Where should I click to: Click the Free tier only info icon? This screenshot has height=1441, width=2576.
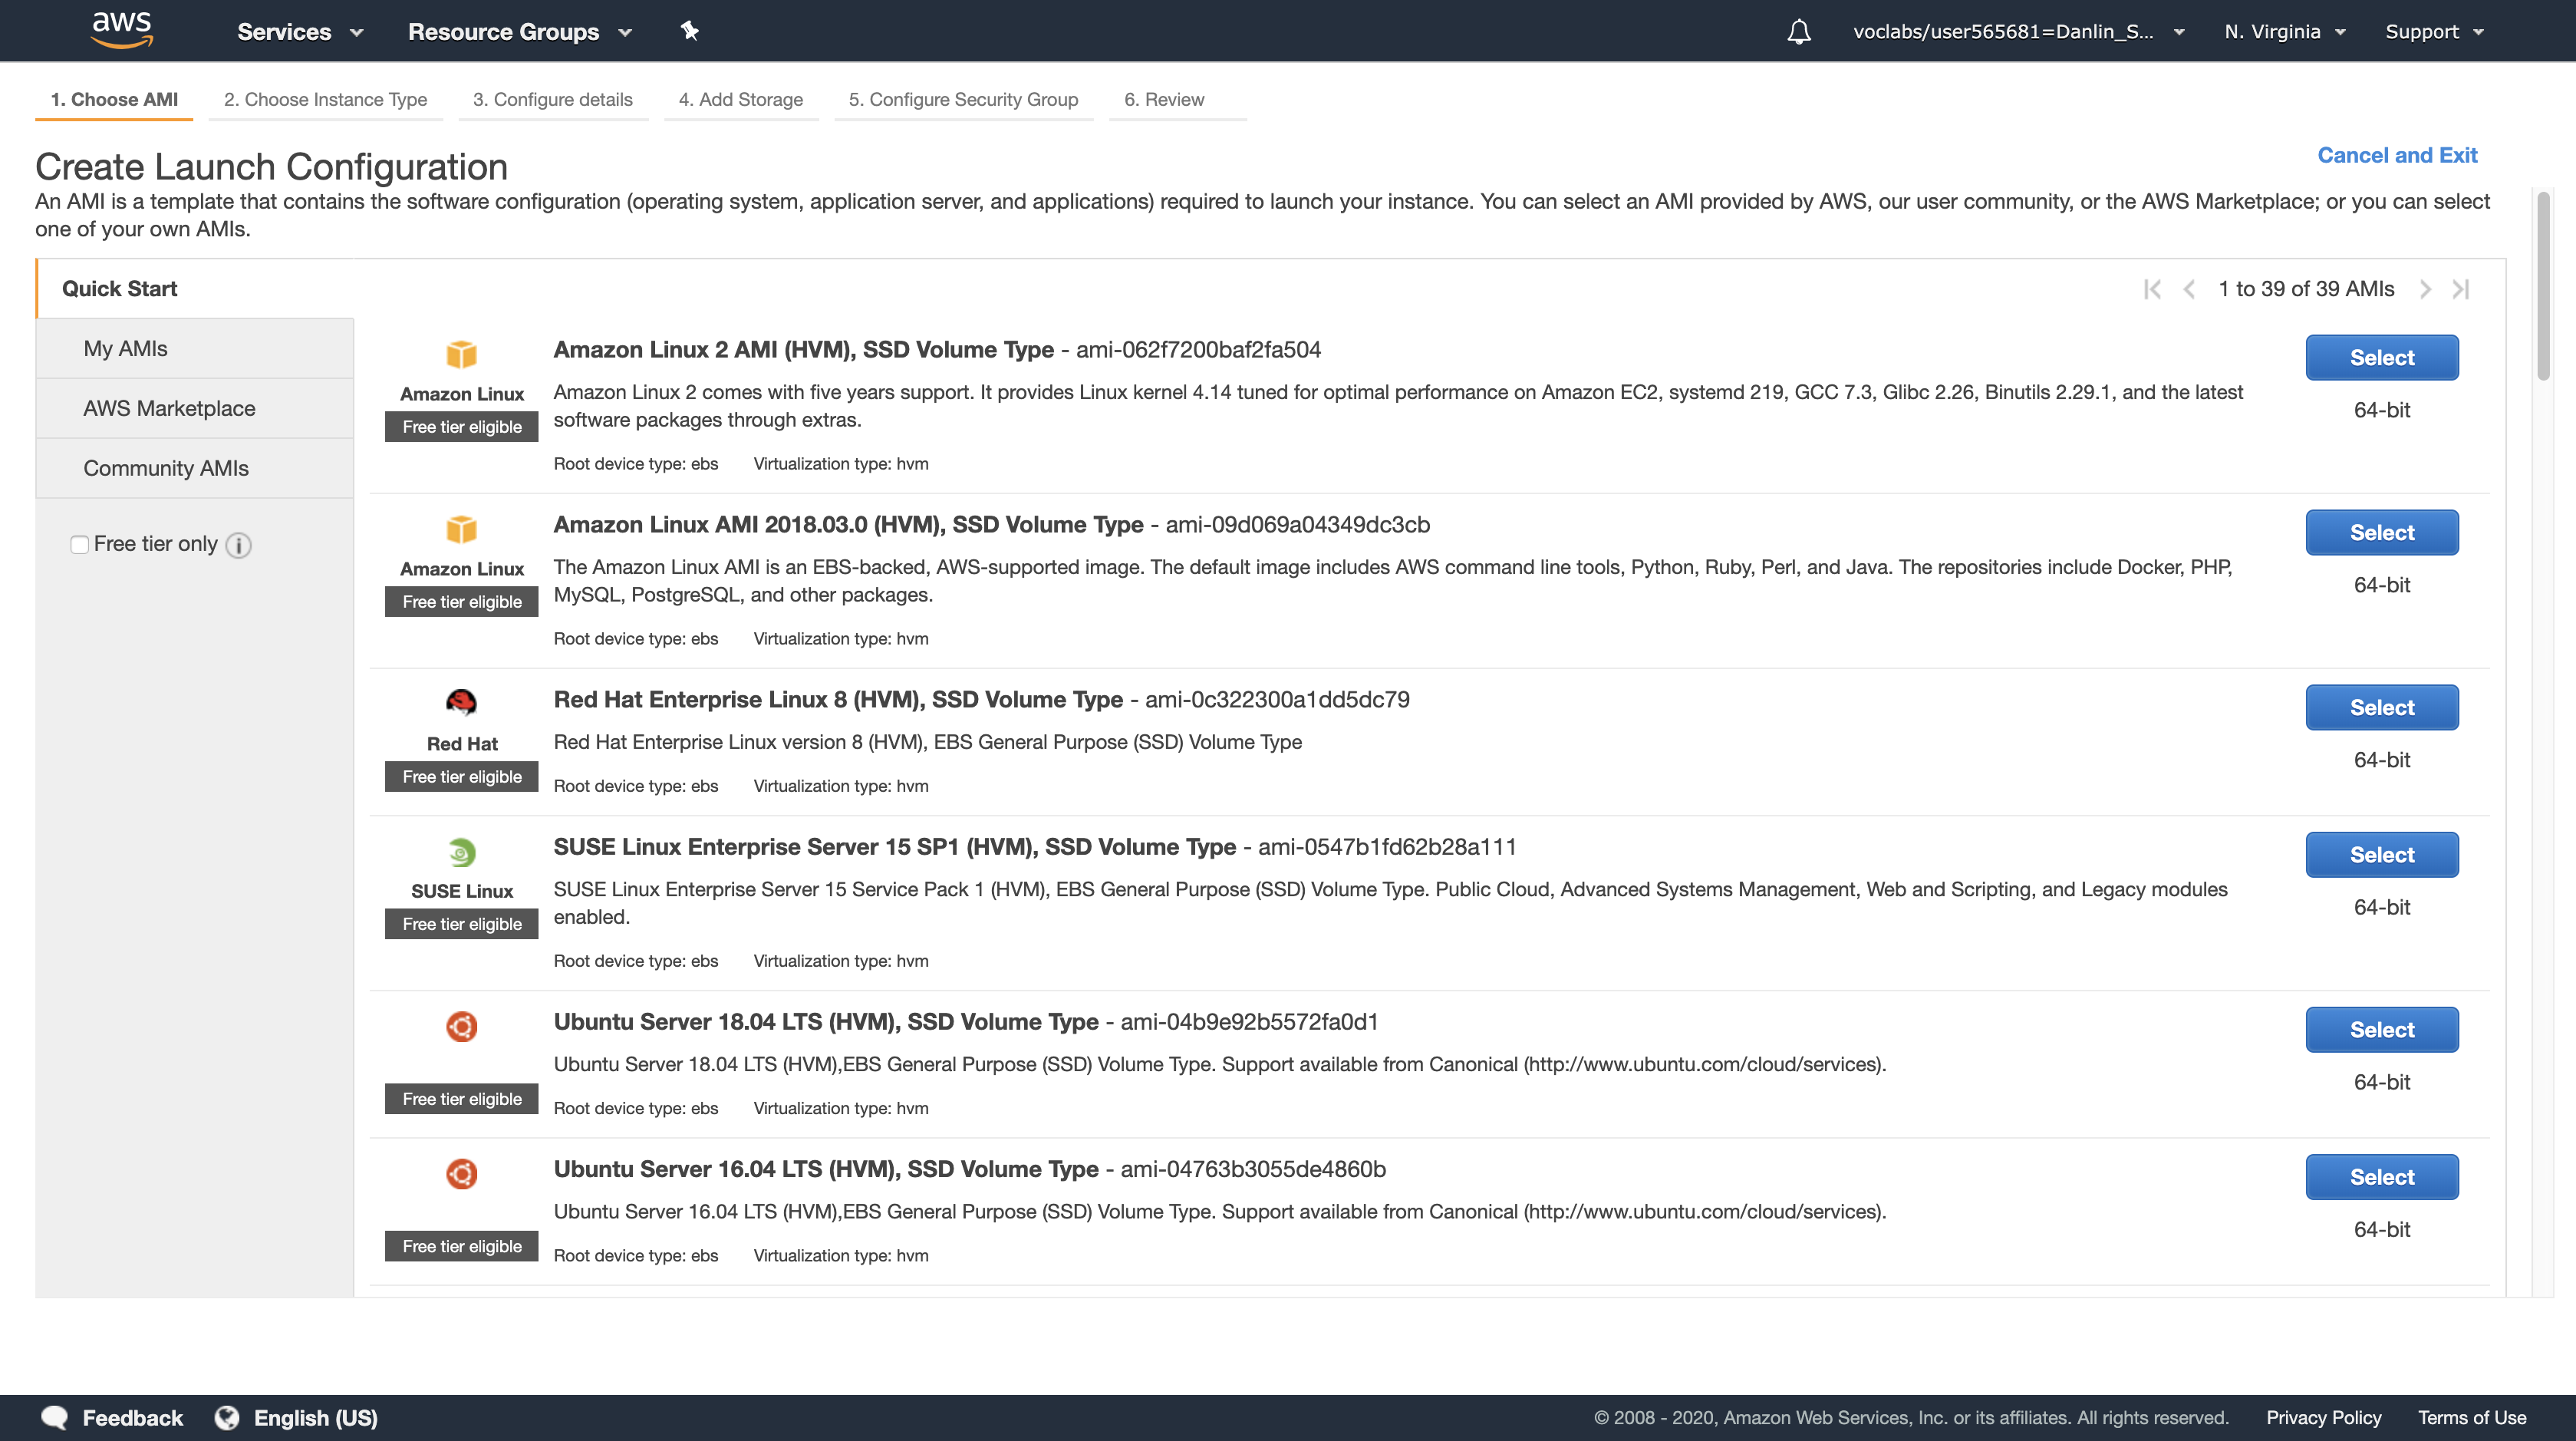click(x=238, y=545)
